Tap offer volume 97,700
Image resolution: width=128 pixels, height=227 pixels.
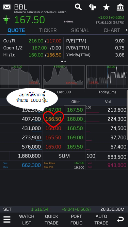tap(118, 137)
